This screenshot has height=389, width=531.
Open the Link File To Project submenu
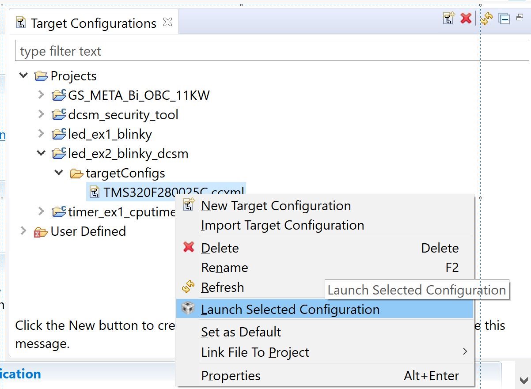click(x=255, y=352)
